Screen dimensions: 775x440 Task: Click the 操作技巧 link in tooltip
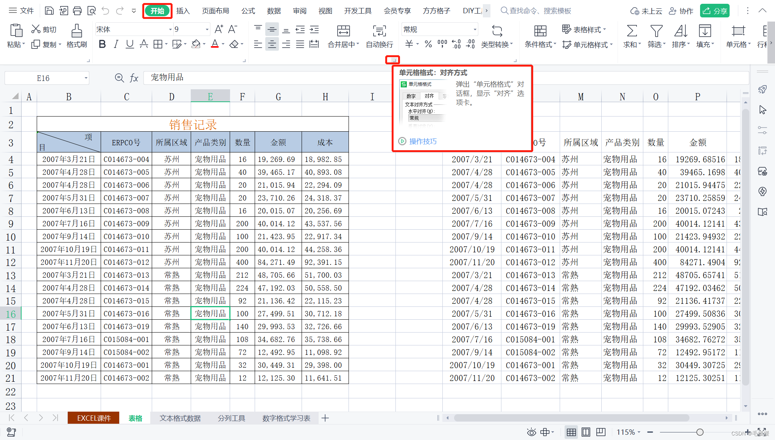click(423, 141)
